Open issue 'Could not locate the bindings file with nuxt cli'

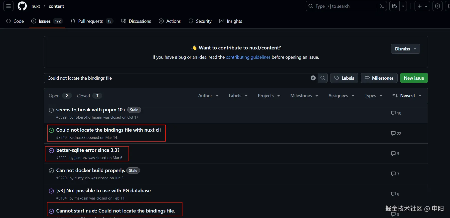(108, 130)
